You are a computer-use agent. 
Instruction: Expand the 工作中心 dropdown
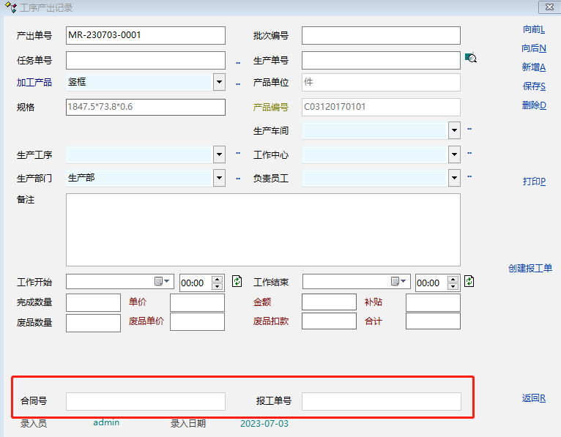pos(455,154)
